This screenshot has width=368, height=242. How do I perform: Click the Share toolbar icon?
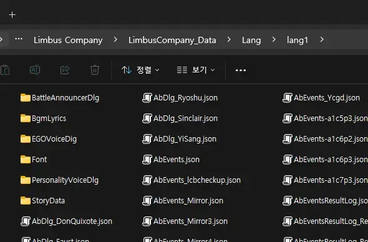click(x=65, y=70)
